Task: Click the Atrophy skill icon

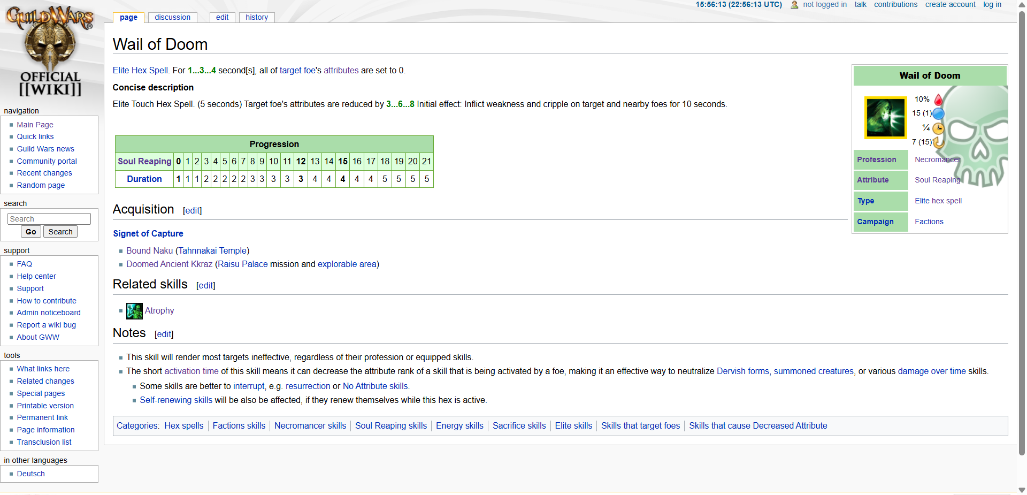Action: [x=134, y=311]
